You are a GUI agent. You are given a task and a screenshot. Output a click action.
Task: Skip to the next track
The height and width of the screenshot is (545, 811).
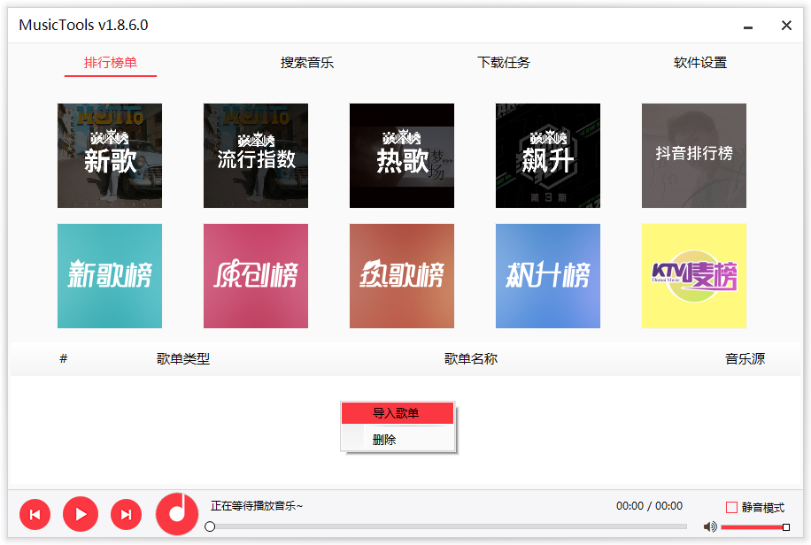[126, 514]
